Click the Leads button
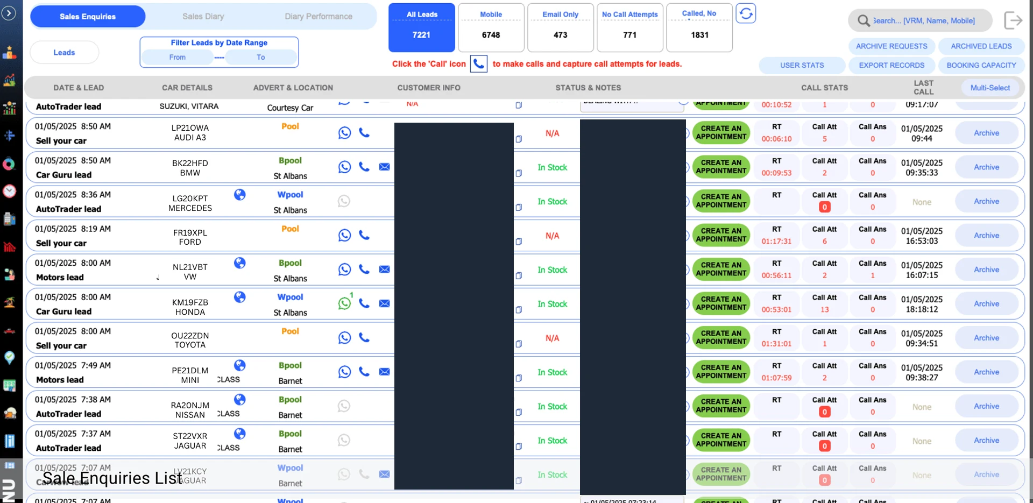1033x503 pixels. coord(64,52)
